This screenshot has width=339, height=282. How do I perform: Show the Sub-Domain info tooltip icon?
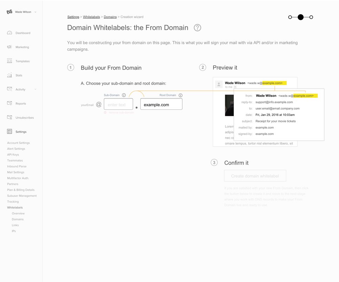point(124,95)
